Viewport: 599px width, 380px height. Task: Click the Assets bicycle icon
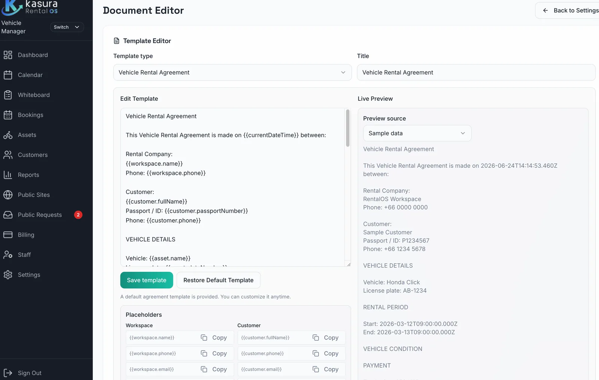(8, 135)
